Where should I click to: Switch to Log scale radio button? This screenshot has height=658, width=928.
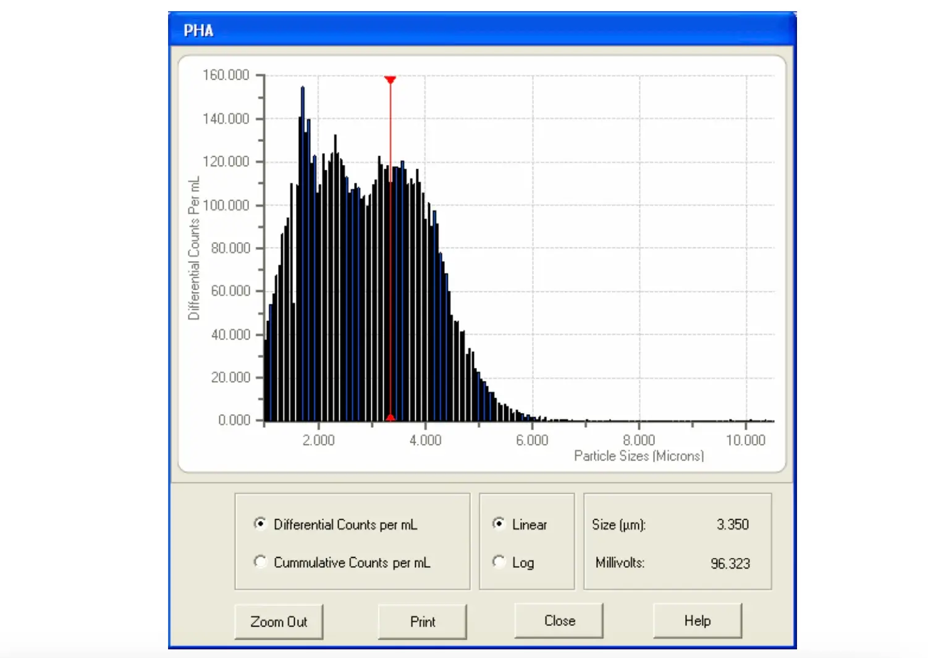click(499, 562)
